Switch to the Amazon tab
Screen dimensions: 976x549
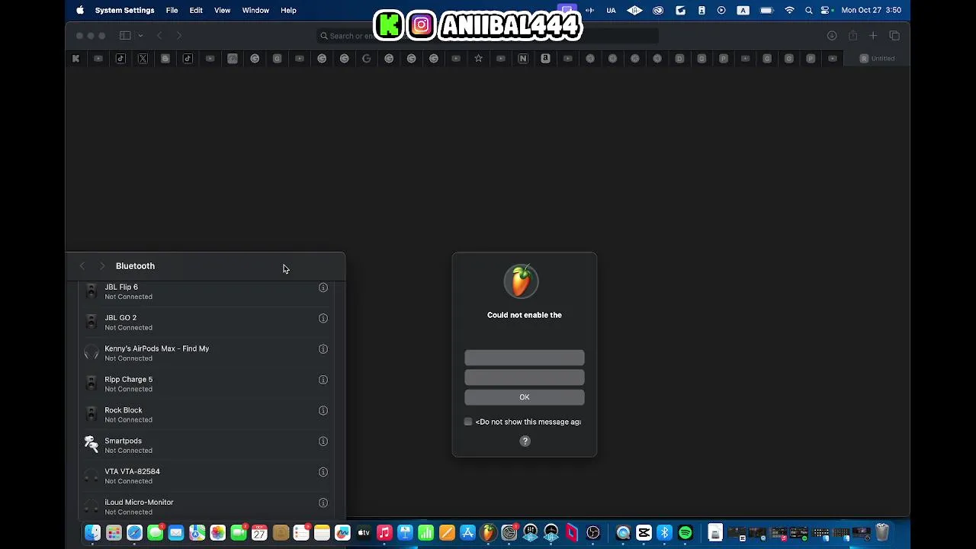pos(545,59)
